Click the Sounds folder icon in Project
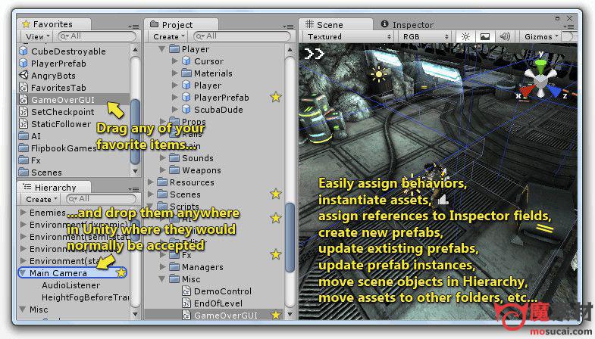The image size is (595, 339). [x=174, y=158]
